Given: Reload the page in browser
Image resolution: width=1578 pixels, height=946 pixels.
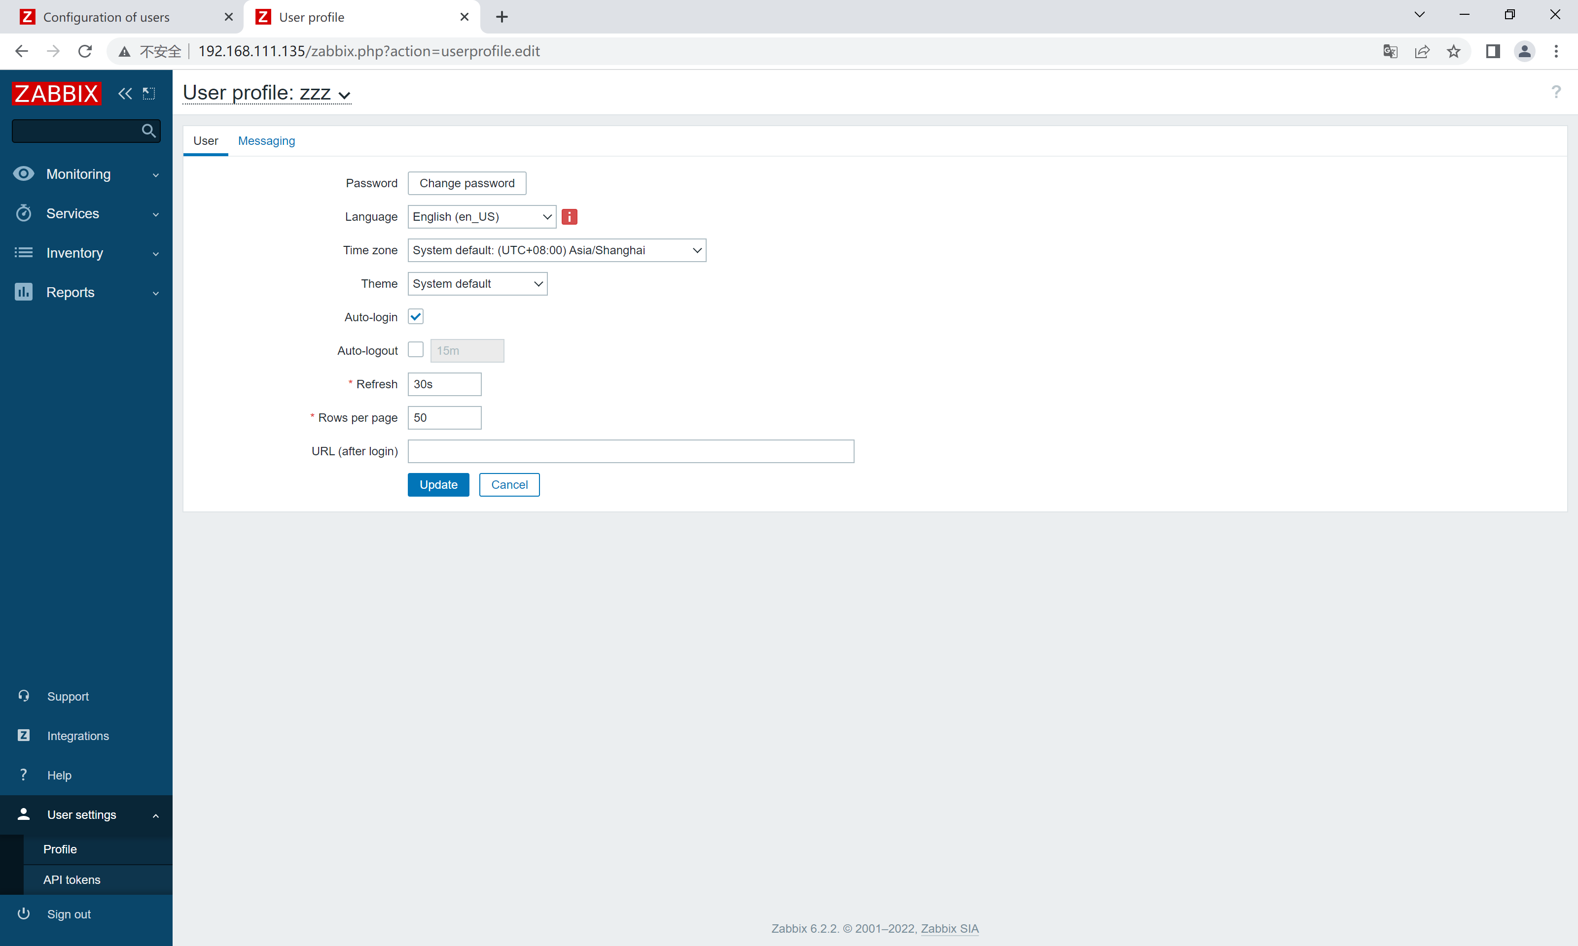Looking at the screenshot, I should (x=85, y=51).
